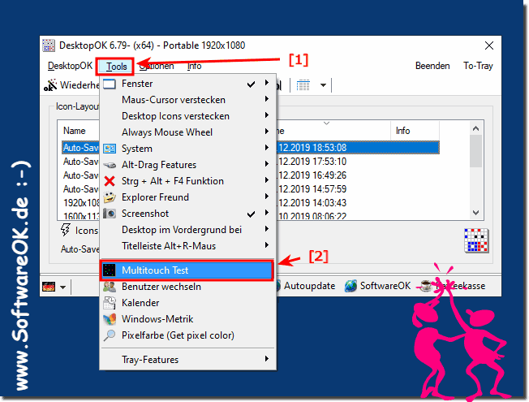Click the coffee cup Kaffeekasse icon
Image resolution: width=529 pixels, height=402 pixels.
coord(425,286)
